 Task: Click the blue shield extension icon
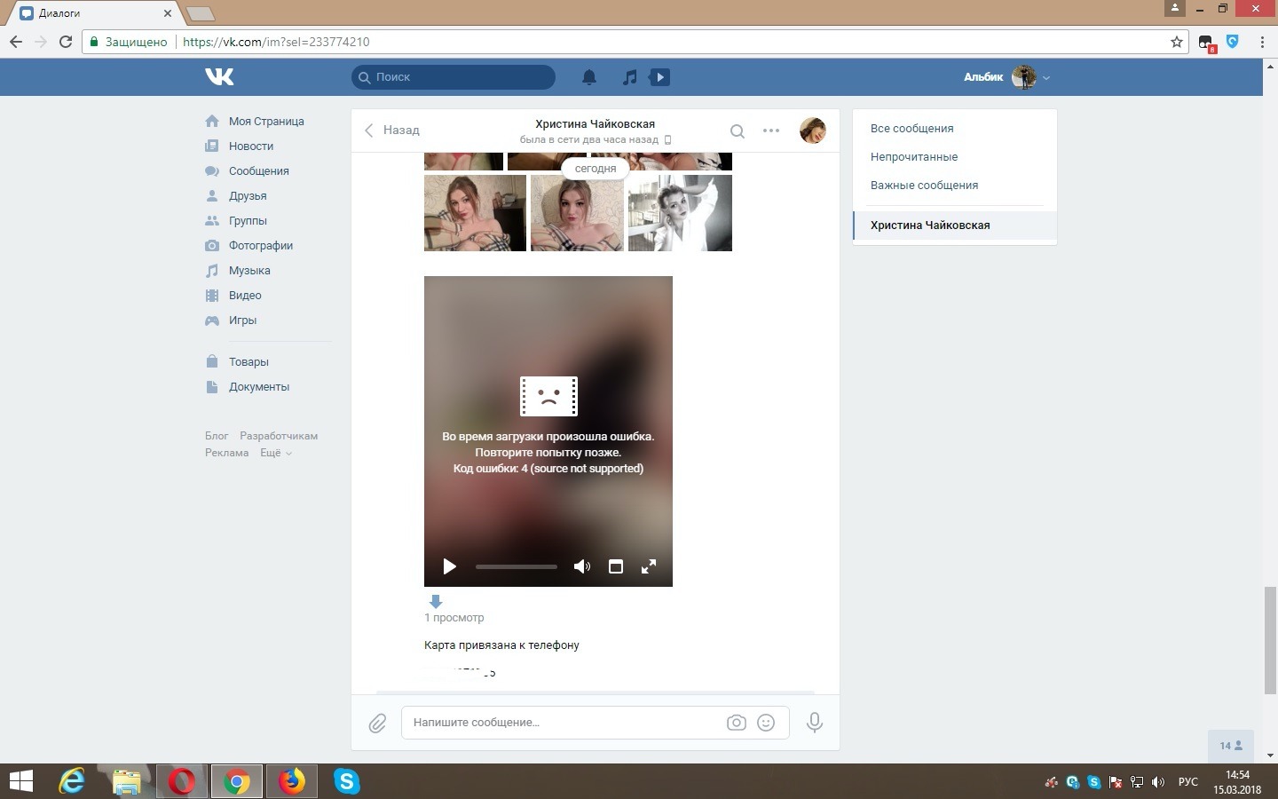(x=1233, y=42)
